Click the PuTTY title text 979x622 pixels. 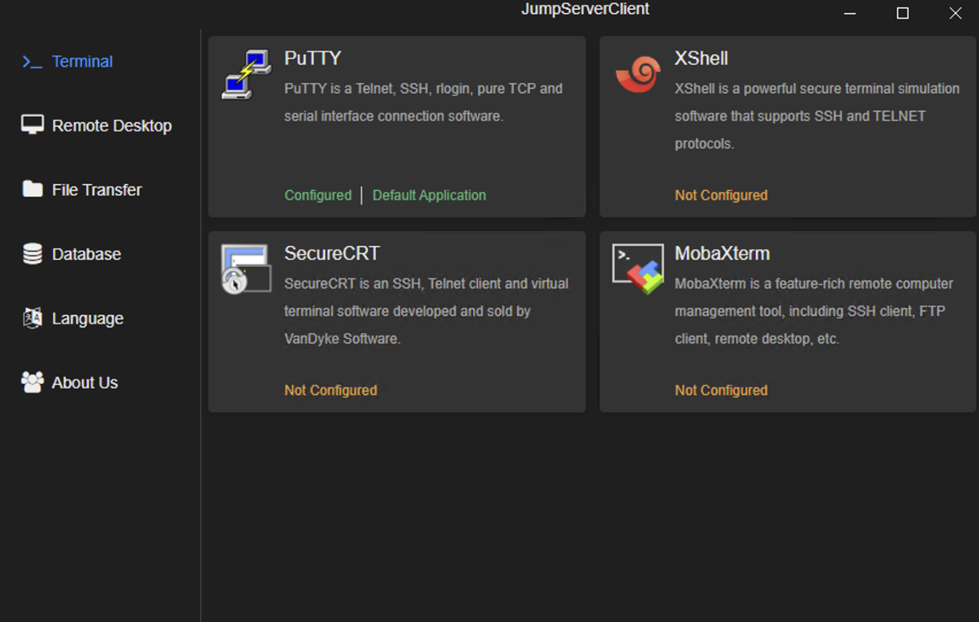pos(312,58)
